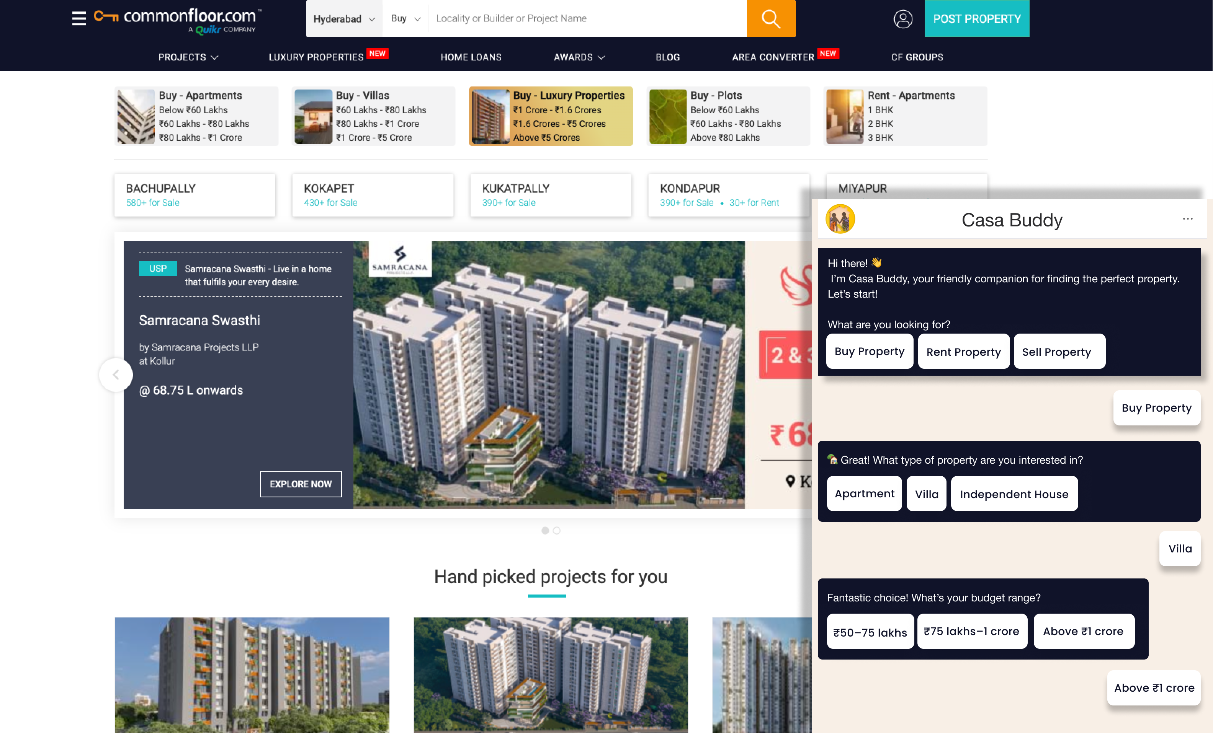Scroll the carousel left arrow control
Viewport: 1213px width, 733px height.
pyautogui.click(x=115, y=375)
